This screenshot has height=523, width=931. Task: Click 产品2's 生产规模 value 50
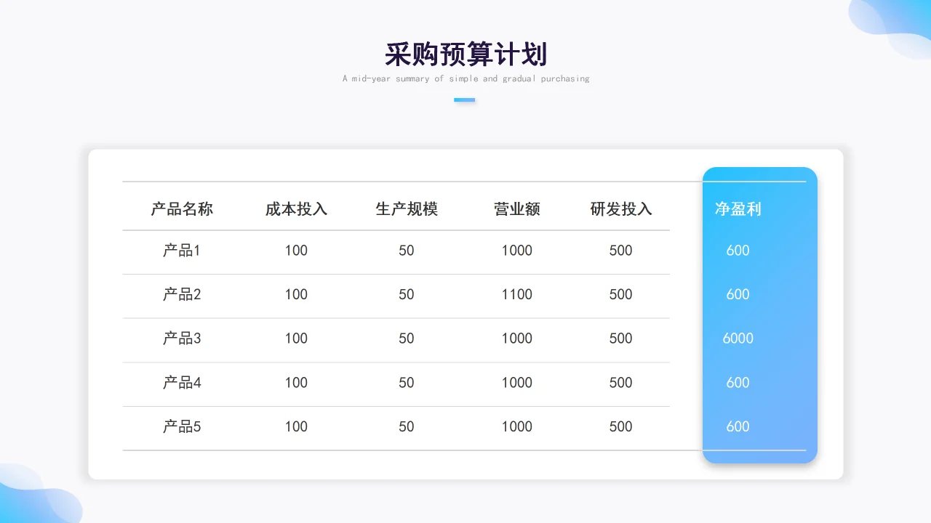(x=407, y=294)
